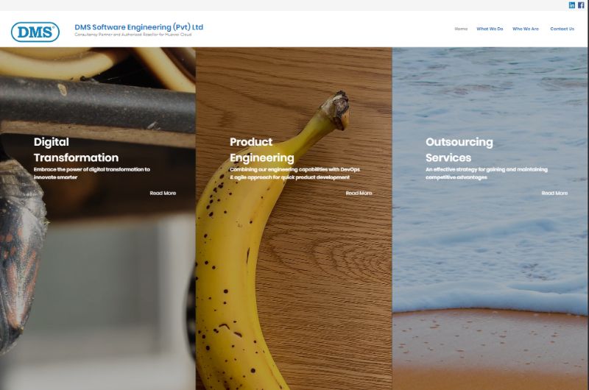This screenshot has height=390, width=589.
Task: Select the Product Engineering heading
Action: point(262,149)
